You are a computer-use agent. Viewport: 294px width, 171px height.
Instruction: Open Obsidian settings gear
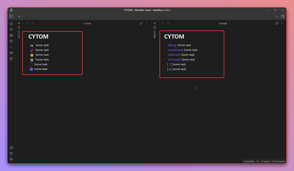coord(11,159)
